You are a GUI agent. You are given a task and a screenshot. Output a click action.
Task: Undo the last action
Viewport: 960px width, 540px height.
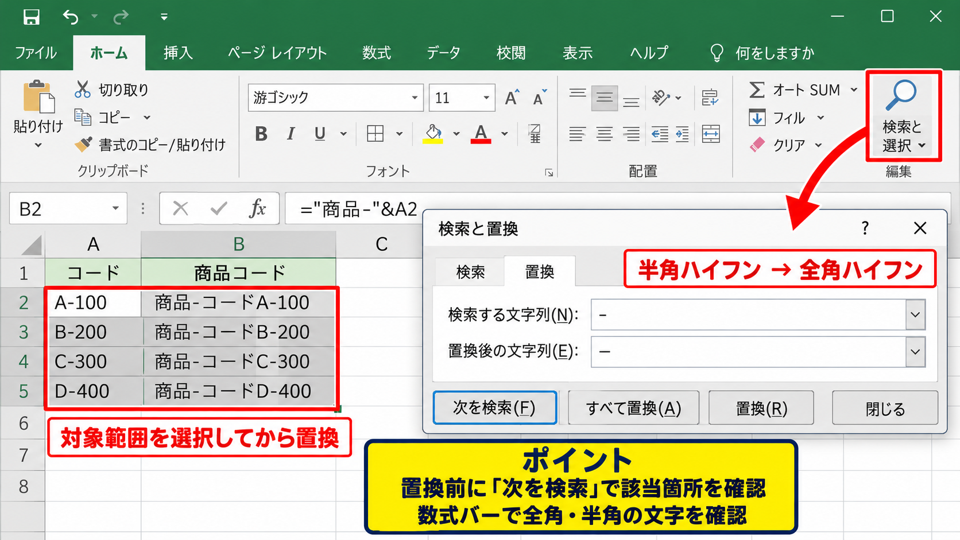click(x=71, y=17)
